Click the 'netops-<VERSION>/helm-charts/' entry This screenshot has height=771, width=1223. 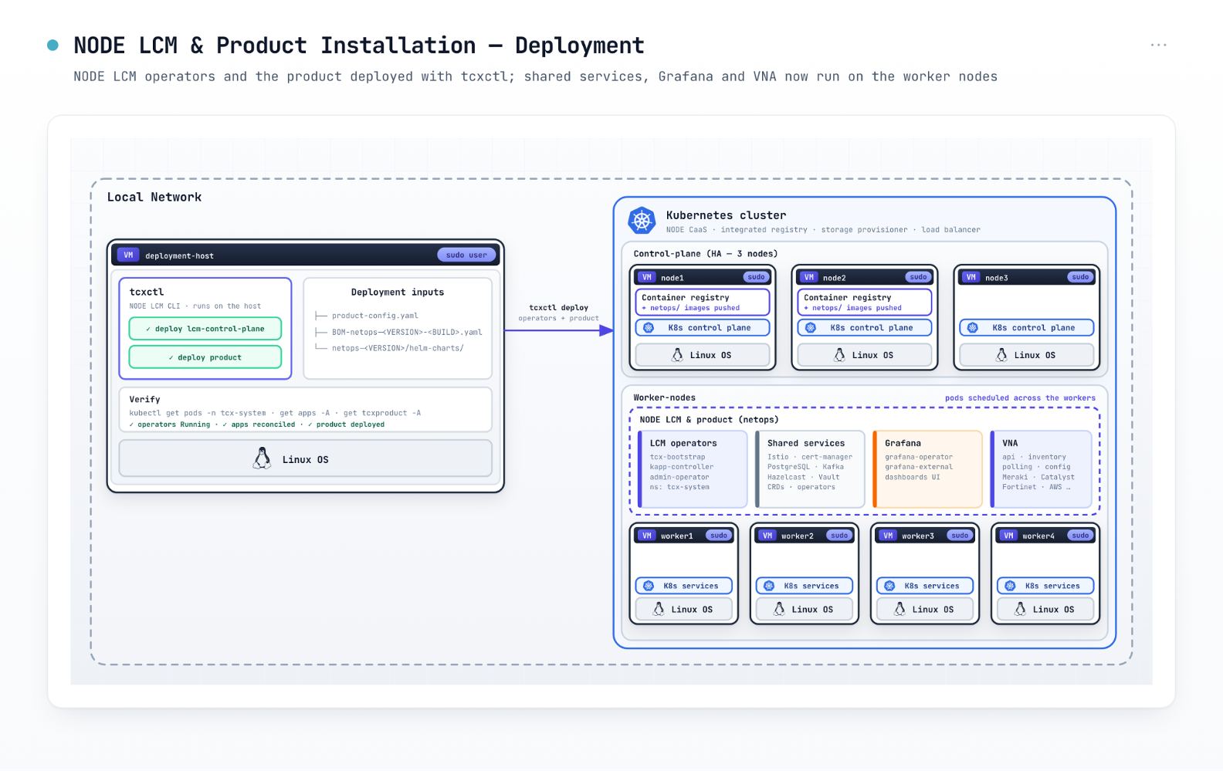[x=398, y=348]
